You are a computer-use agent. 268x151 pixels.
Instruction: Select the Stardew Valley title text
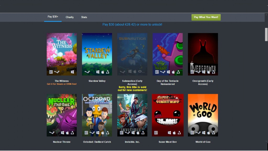tap(97, 81)
